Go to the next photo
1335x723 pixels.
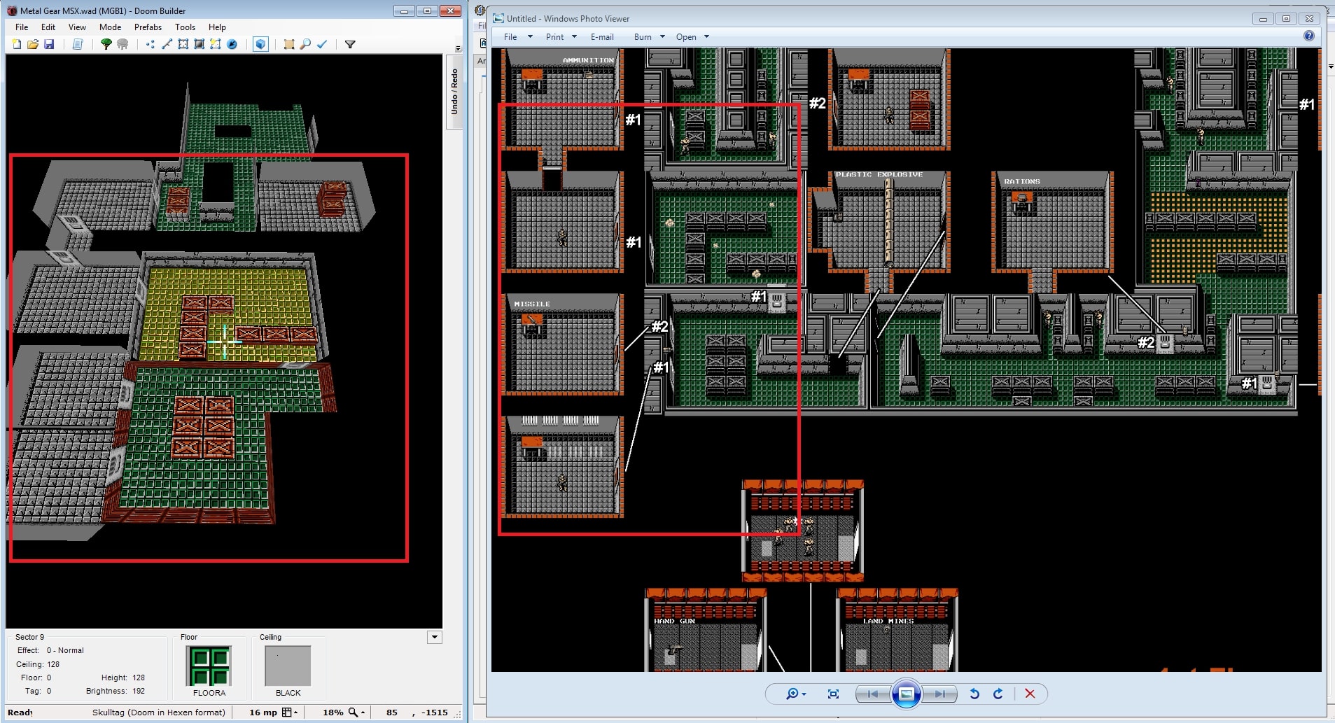(939, 694)
